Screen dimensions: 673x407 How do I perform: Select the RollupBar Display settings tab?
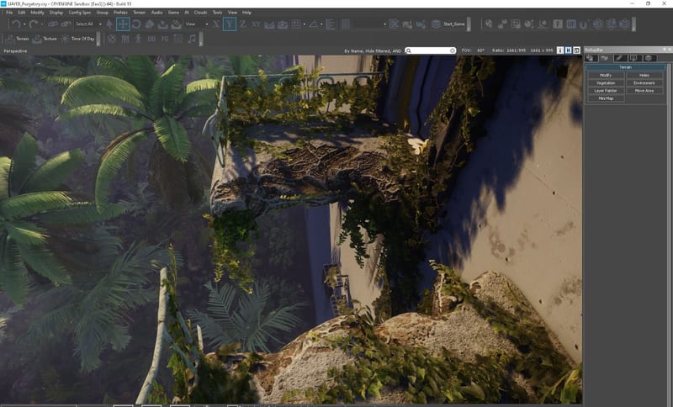[634, 58]
